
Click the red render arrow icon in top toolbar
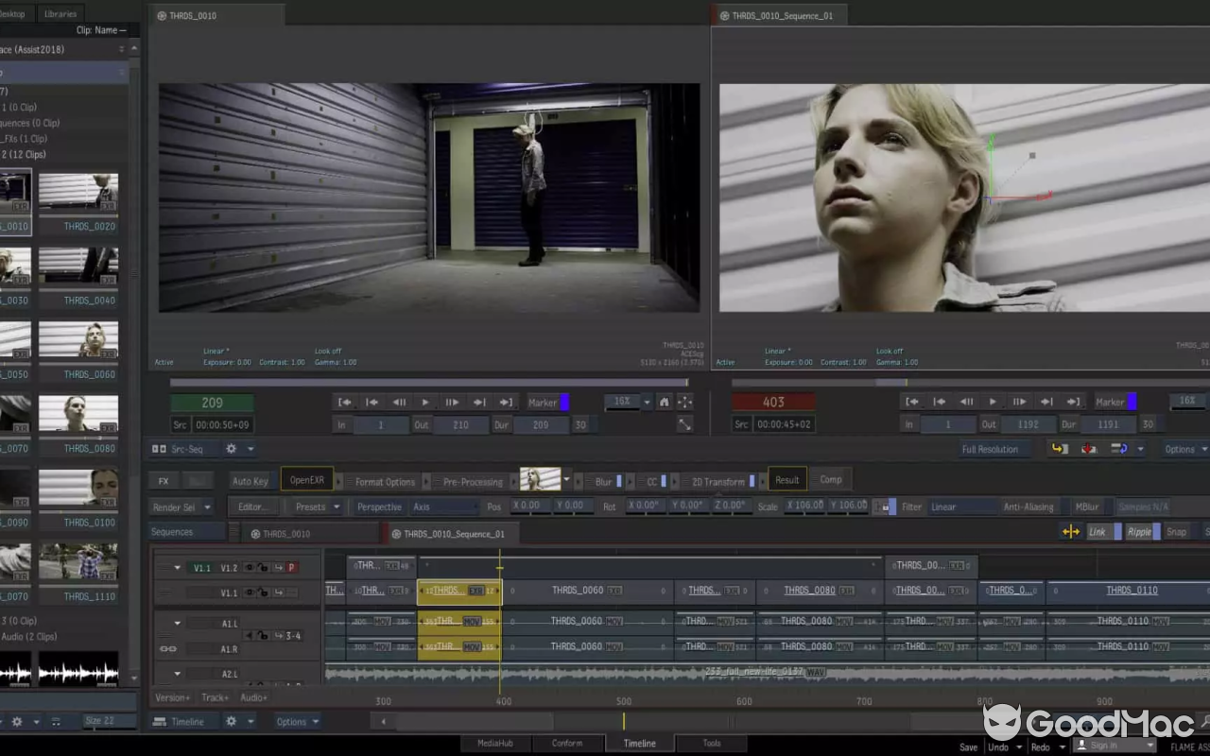(x=1088, y=449)
